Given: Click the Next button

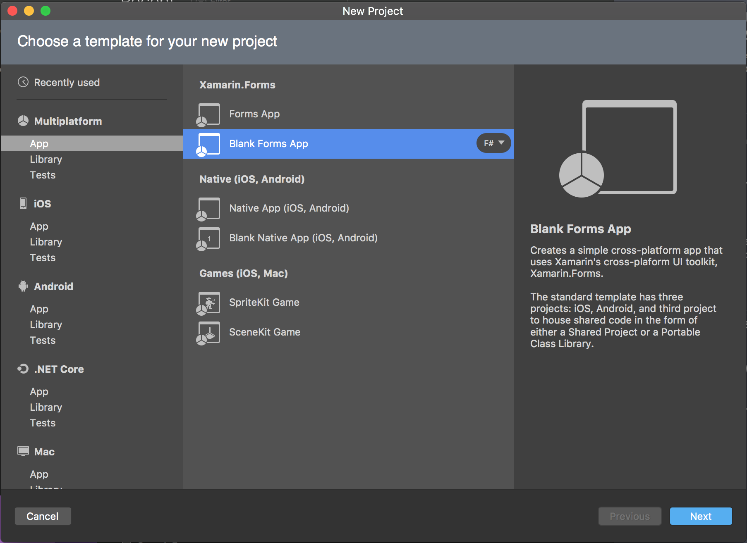Looking at the screenshot, I should point(701,516).
